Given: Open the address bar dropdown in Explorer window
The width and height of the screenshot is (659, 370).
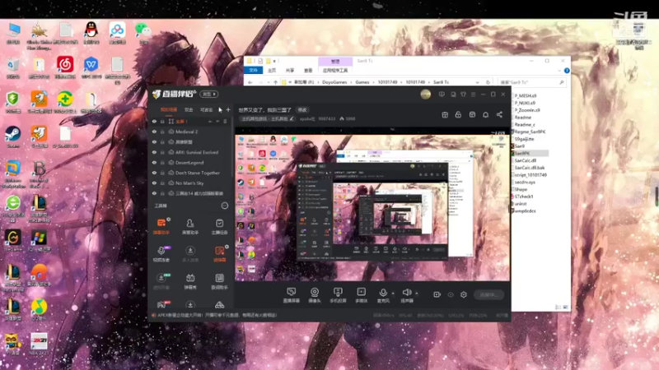Looking at the screenshot, I should [x=477, y=82].
